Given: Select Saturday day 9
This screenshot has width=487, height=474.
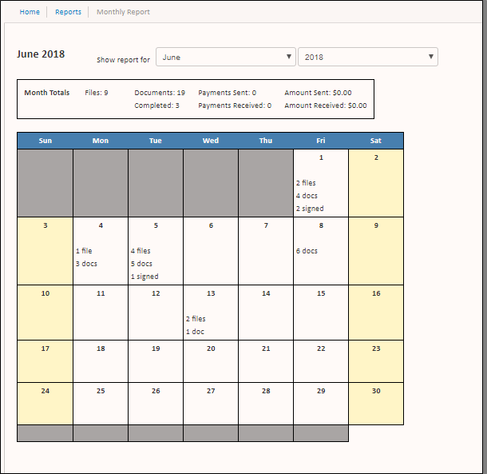Looking at the screenshot, I should [x=376, y=251].
